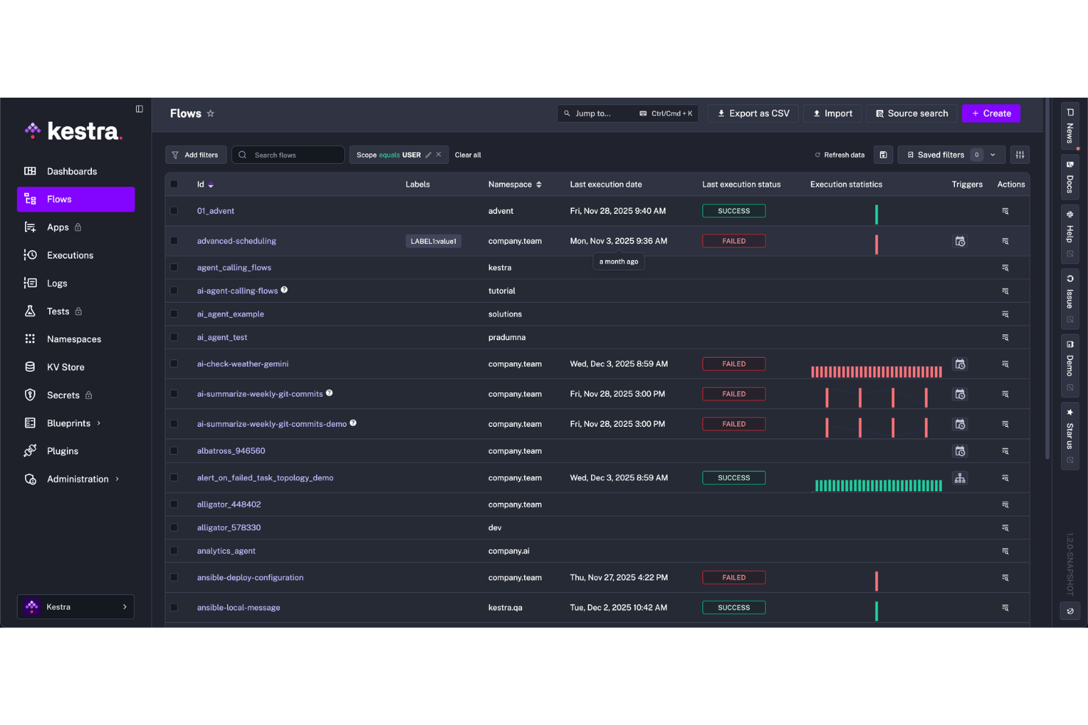Check the ansible-deploy-configuration row checkbox
1088x725 pixels.
pyautogui.click(x=174, y=577)
